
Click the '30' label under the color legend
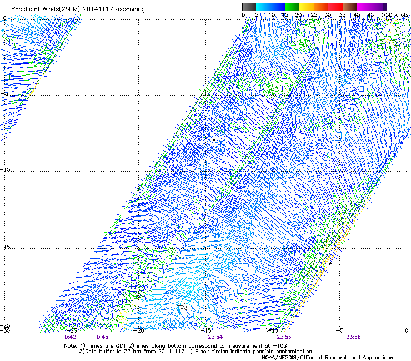pos(328,15)
